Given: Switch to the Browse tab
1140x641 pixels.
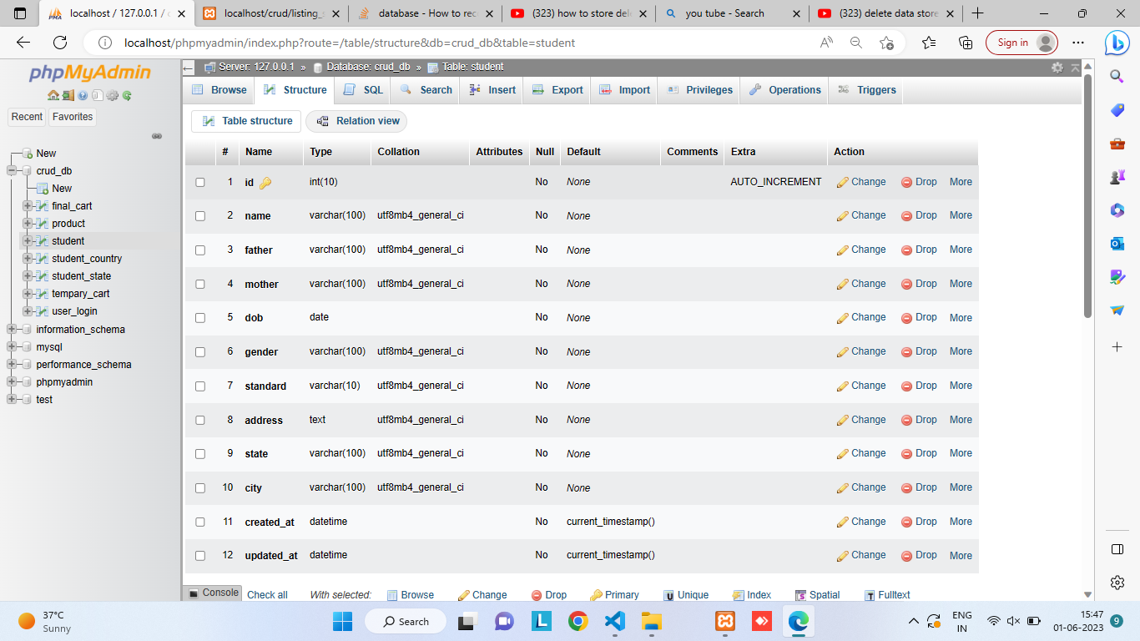Looking at the screenshot, I should point(219,90).
